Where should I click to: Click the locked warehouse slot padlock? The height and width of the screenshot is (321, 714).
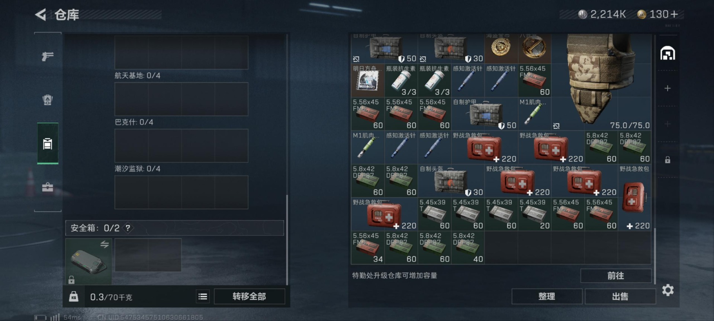click(x=668, y=160)
